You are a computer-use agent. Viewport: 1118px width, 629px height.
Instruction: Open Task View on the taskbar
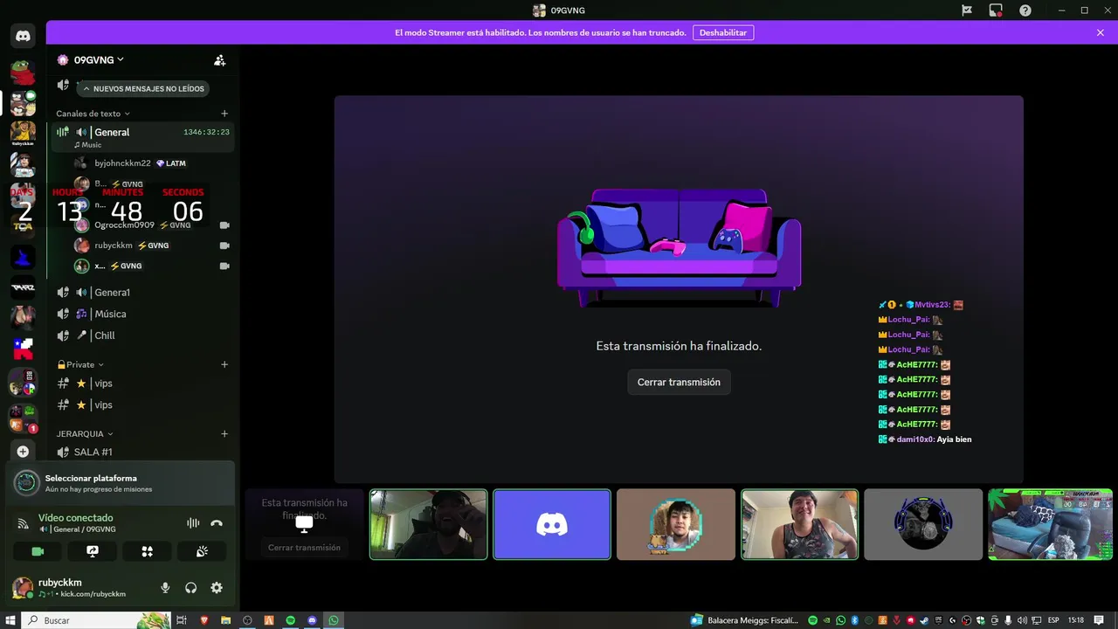182,620
